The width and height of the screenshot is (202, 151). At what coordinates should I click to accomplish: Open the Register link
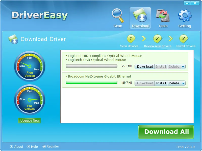(x=53, y=146)
